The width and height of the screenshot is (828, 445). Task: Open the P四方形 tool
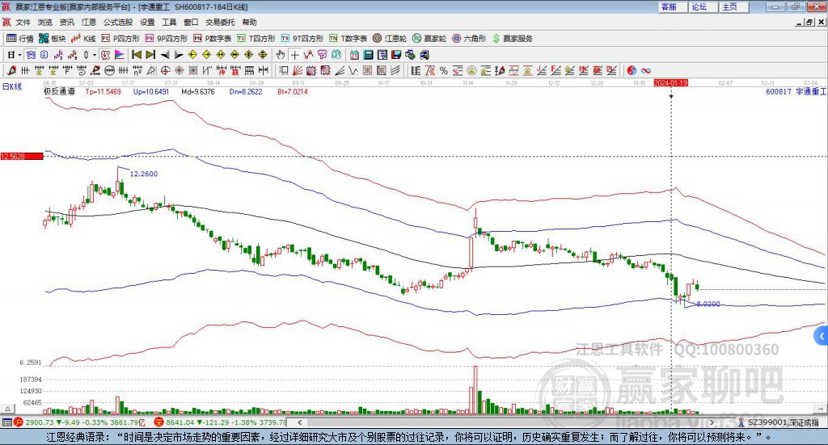pyautogui.click(x=120, y=39)
